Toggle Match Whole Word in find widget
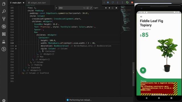 [88, 8]
